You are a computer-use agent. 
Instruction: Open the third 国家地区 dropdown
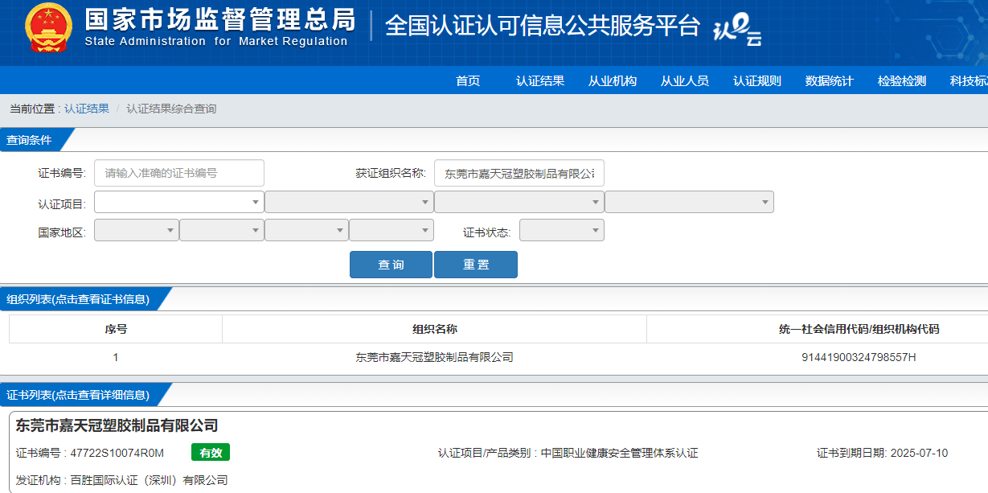(x=306, y=230)
